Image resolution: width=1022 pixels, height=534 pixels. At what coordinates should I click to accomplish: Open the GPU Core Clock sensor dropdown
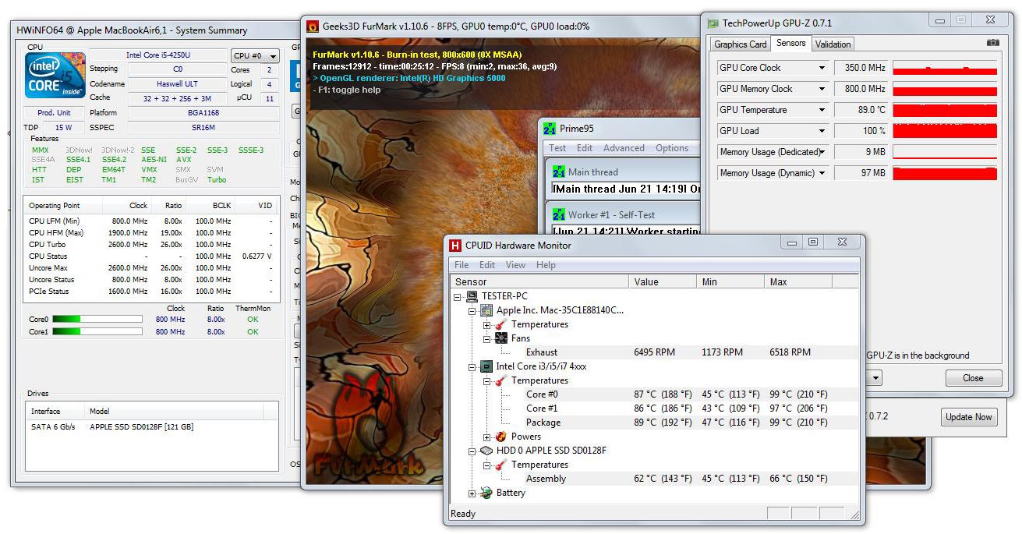(822, 68)
